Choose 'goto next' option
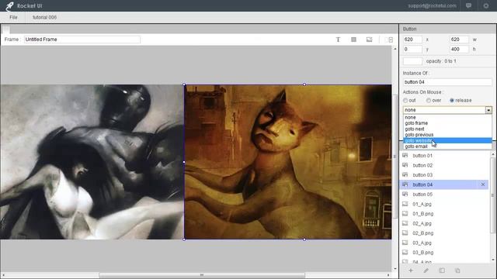The image size is (497, 279). point(447,129)
